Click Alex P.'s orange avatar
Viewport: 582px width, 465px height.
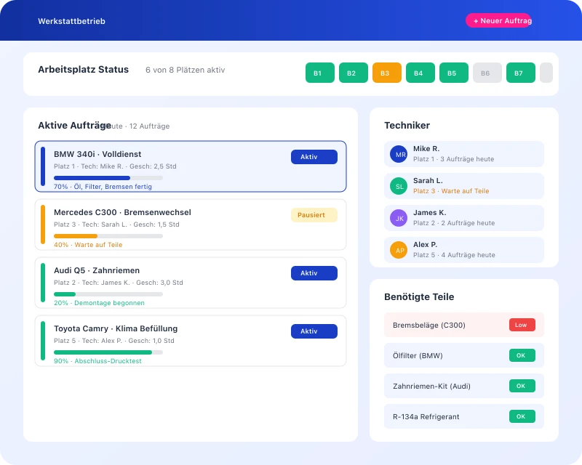(x=399, y=250)
